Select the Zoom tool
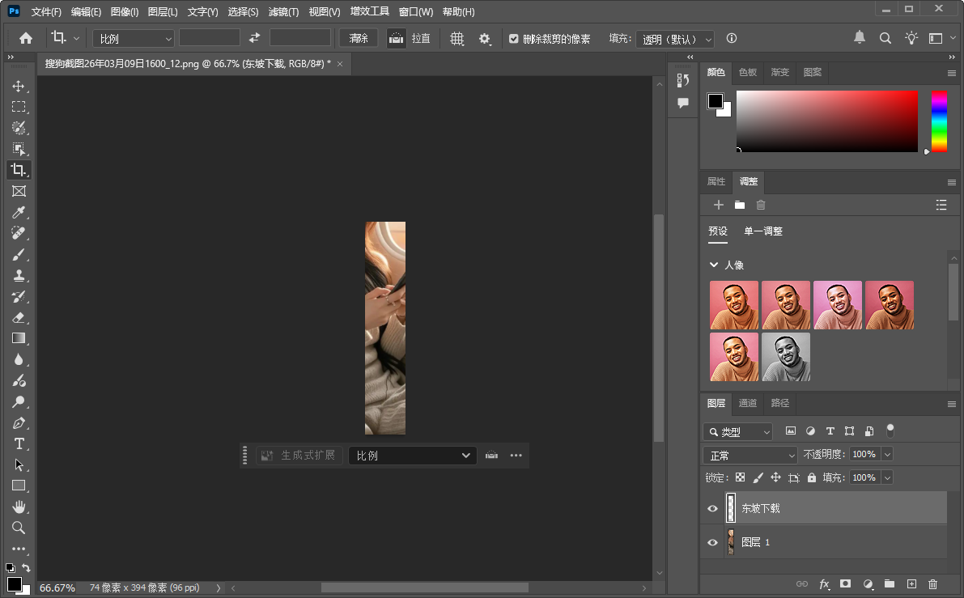Screen dimensions: 964x598 pyautogui.click(x=19, y=528)
